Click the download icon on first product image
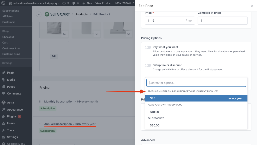257x145 pixels. (65, 34)
